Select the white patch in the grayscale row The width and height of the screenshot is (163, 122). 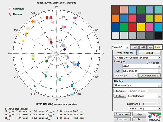(115, 36)
